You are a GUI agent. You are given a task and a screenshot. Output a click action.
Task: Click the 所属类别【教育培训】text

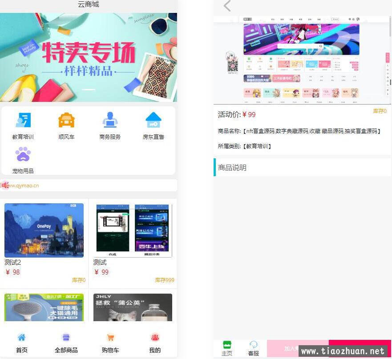pyautogui.click(x=245, y=146)
